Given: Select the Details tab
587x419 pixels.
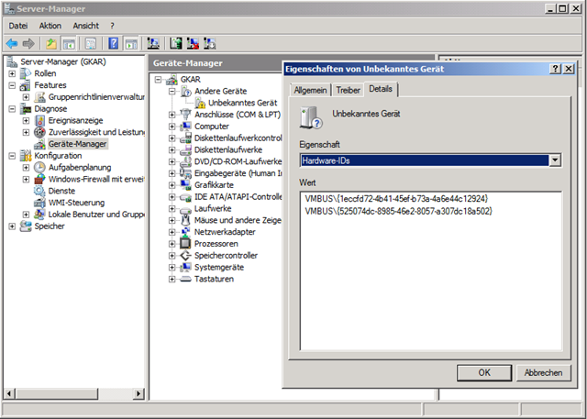Looking at the screenshot, I should click(381, 89).
